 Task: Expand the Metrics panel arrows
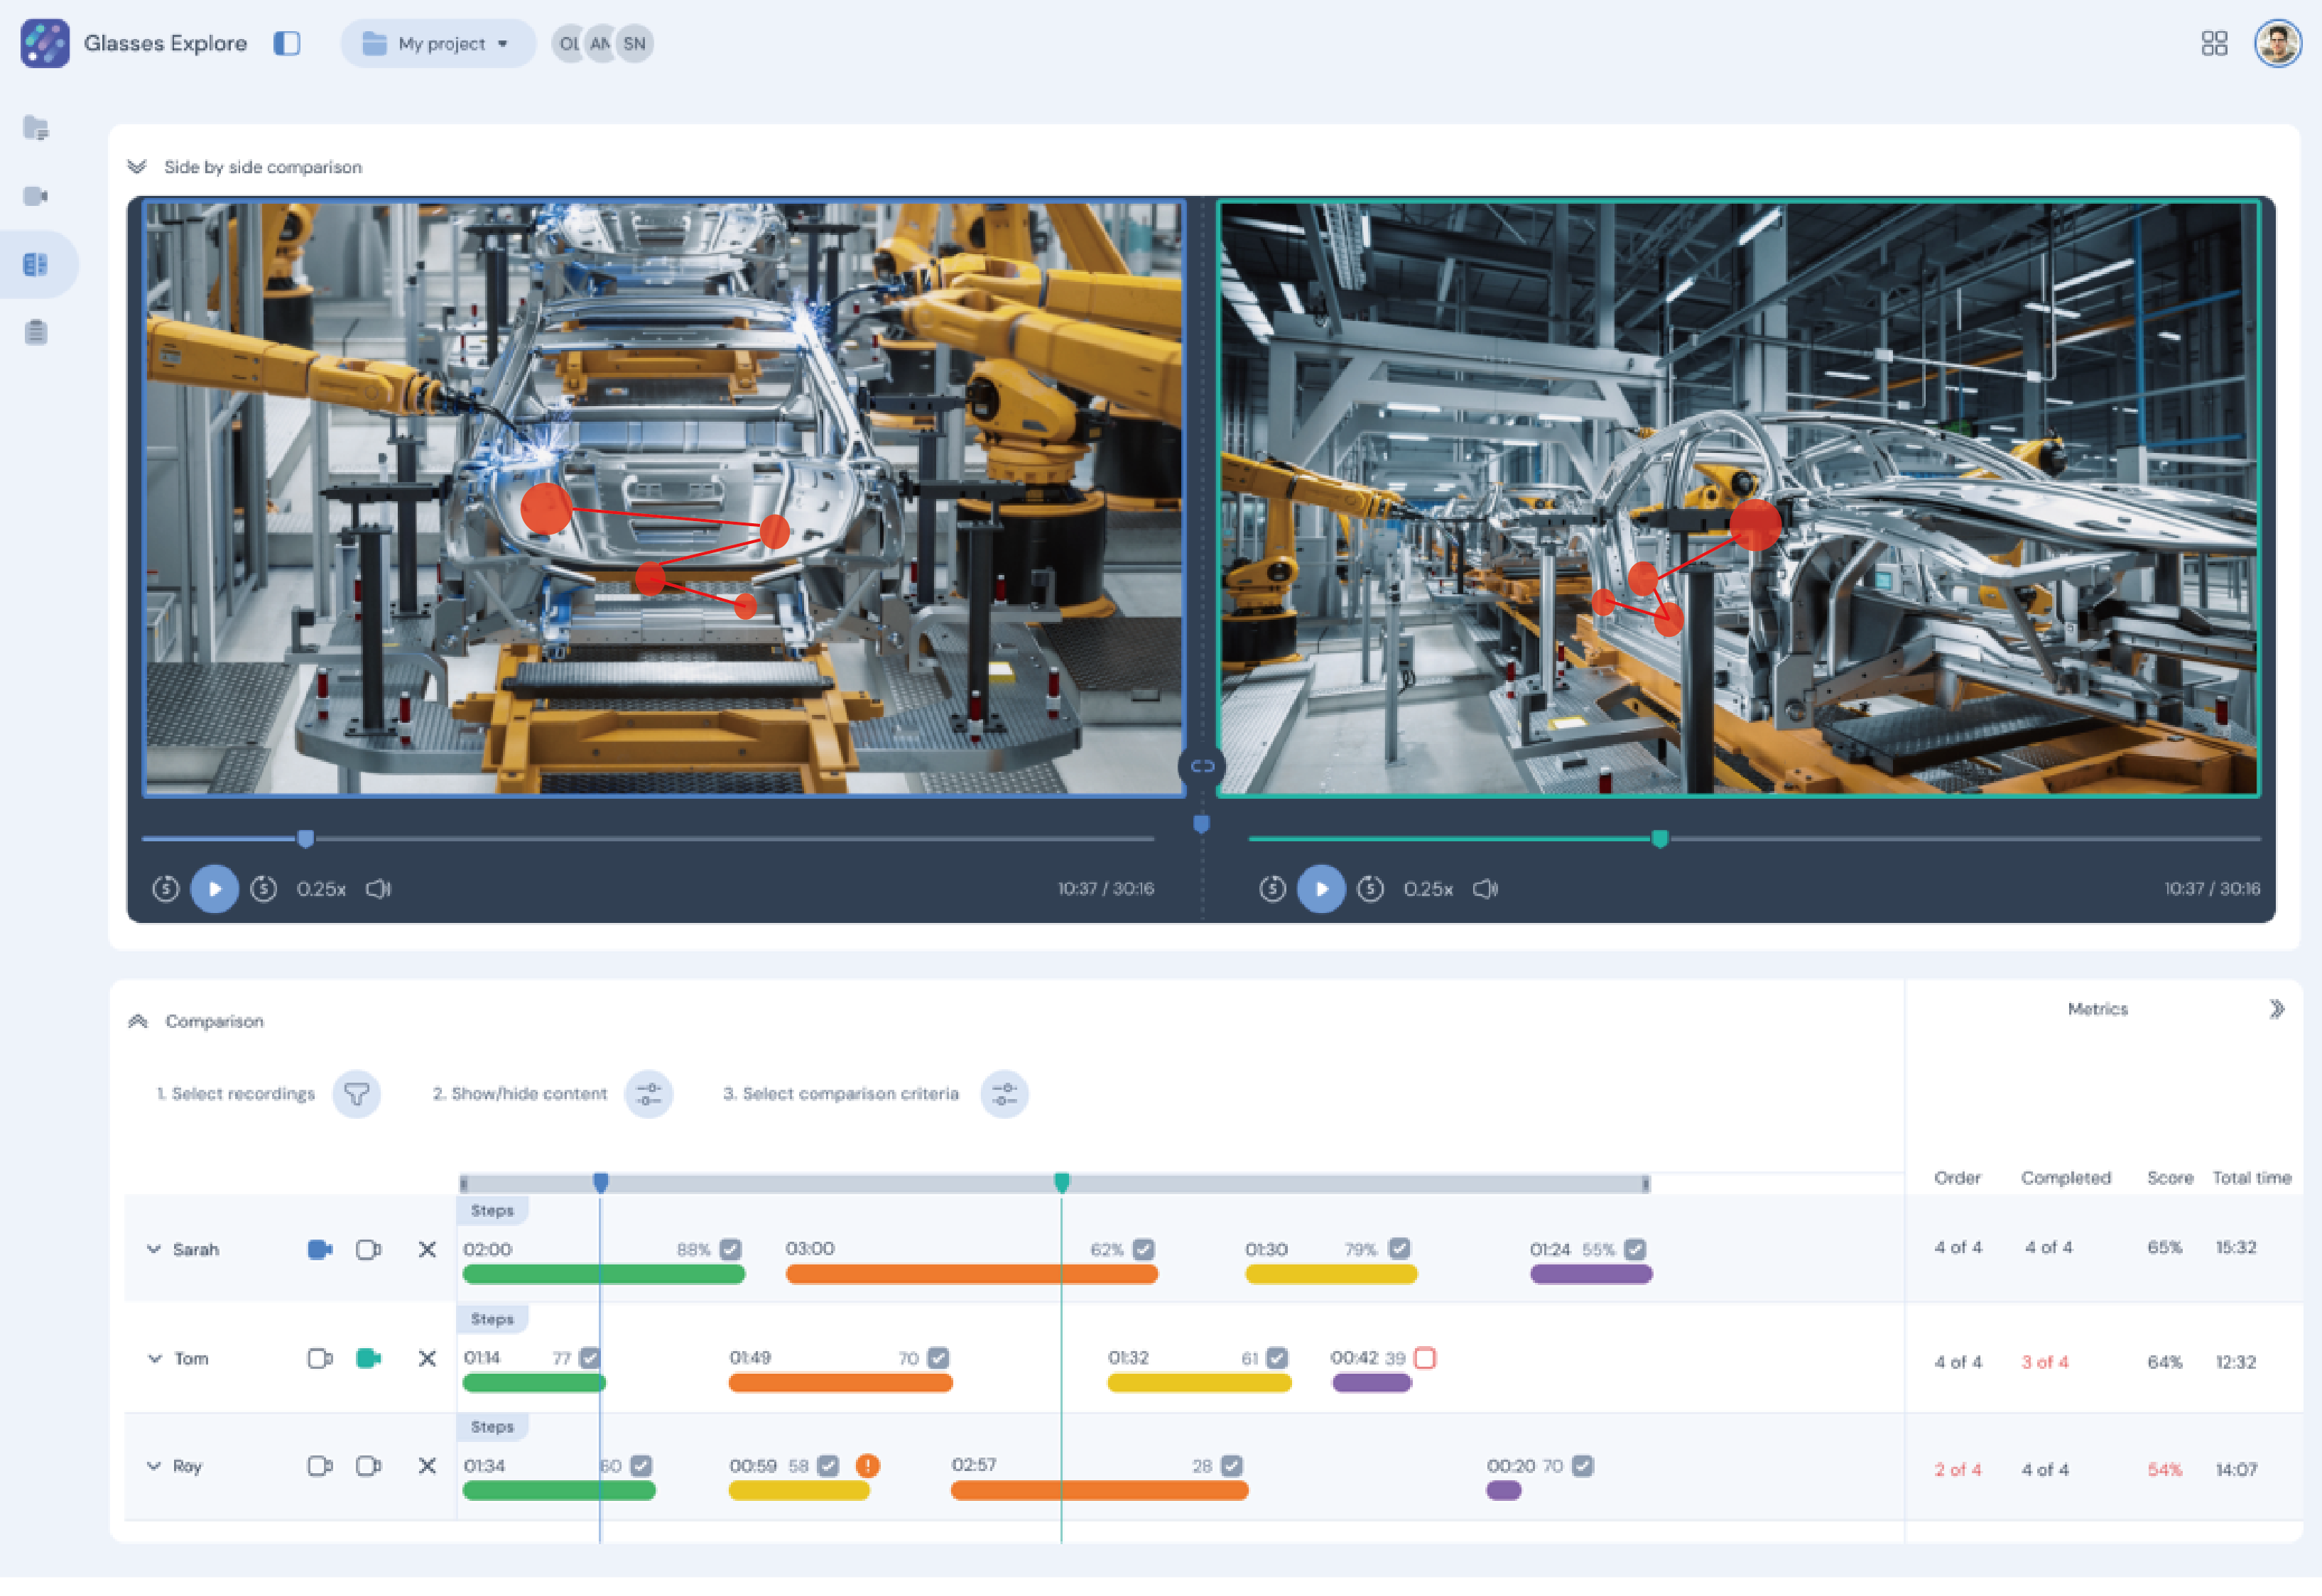click(2276, 1010)
